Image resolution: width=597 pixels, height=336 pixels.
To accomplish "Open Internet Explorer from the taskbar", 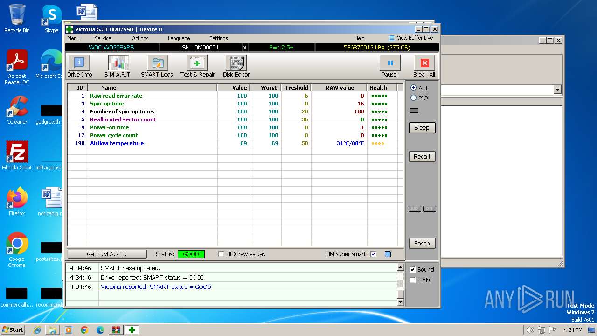I will pos(37,330).
